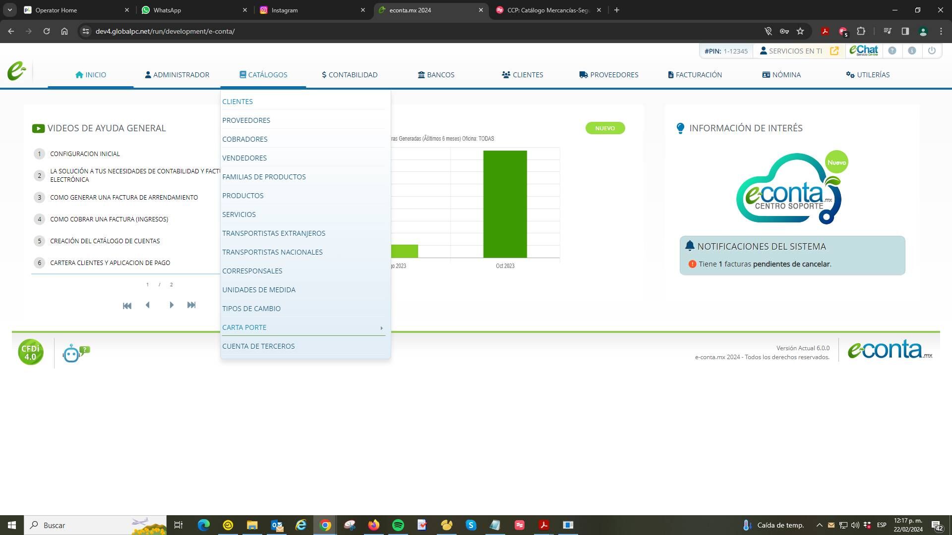The image size is (952, 535).
Task: Go to next page of help videos
Action: click(172, 305)
